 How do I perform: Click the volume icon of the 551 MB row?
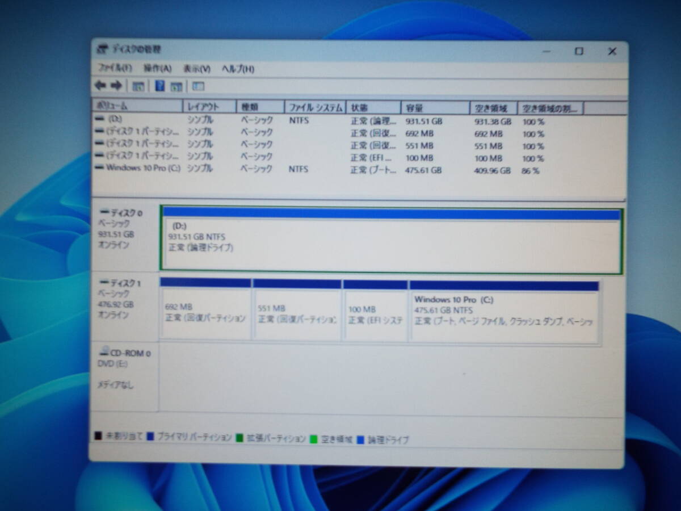click(100, 144)
